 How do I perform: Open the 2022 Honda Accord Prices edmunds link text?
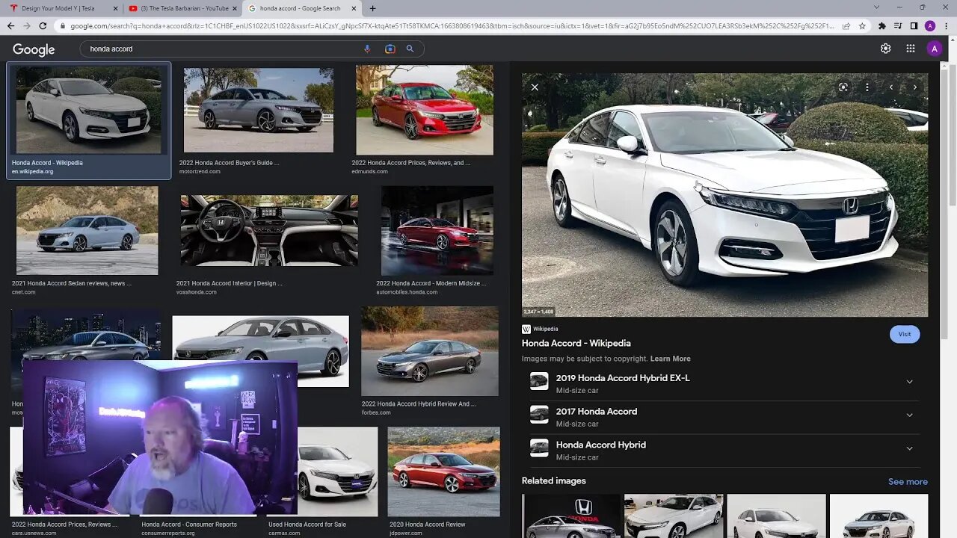click(410, 163)
